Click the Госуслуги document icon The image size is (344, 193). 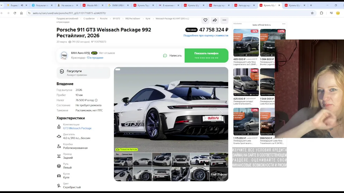[x=62, y=71]
